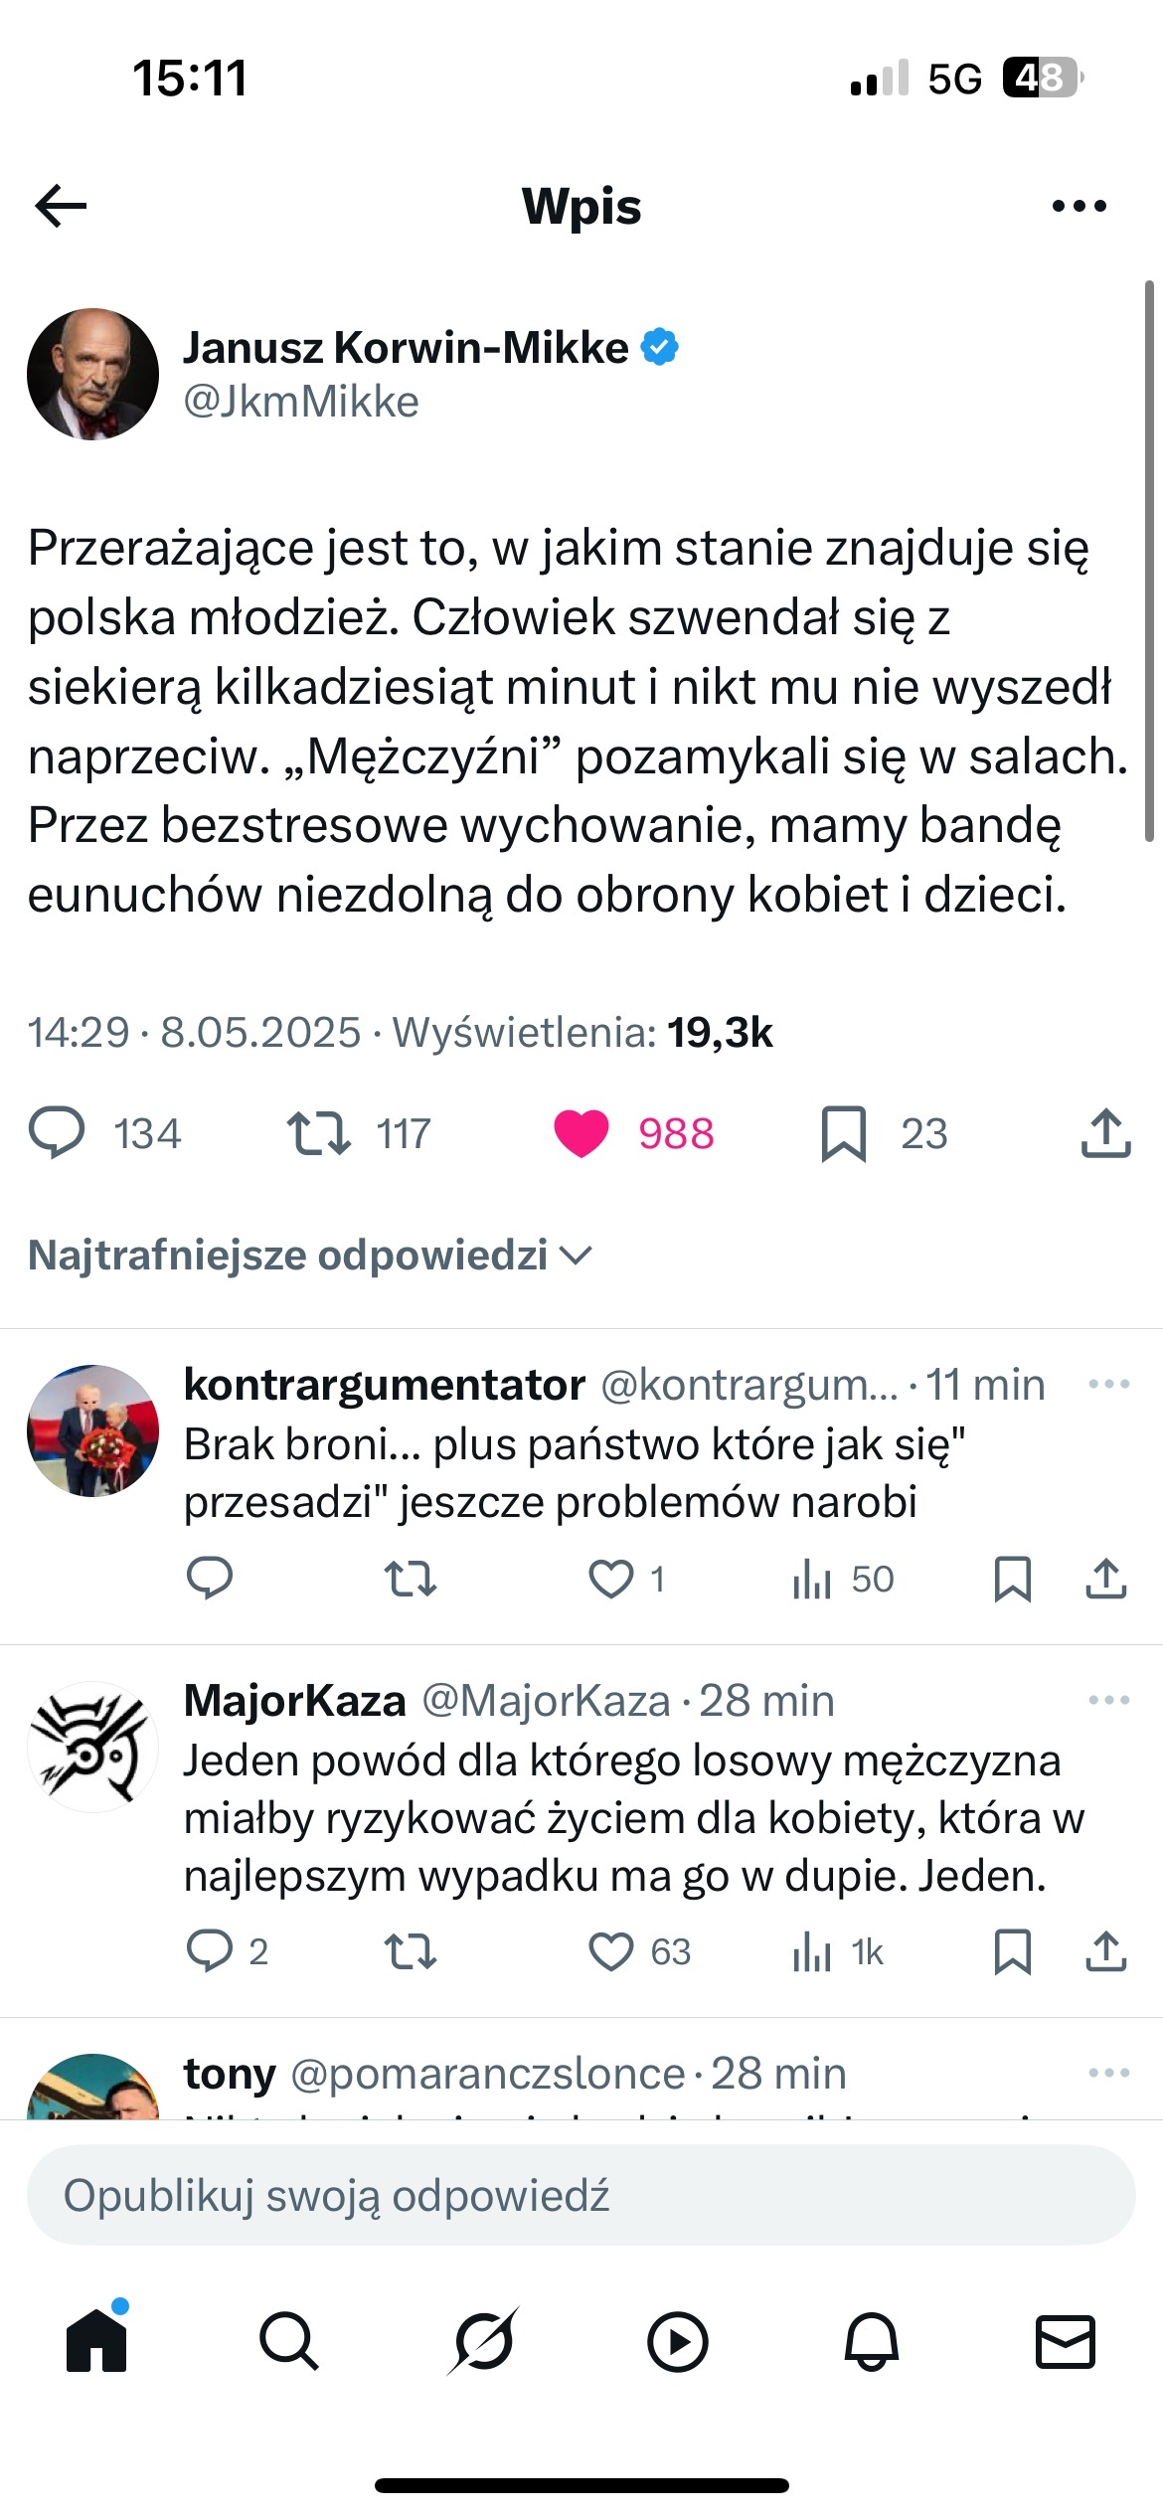The width and height of the screenshot is (1163, 2517).
Task: Tap the back arrow
Action: coord(62,206)
